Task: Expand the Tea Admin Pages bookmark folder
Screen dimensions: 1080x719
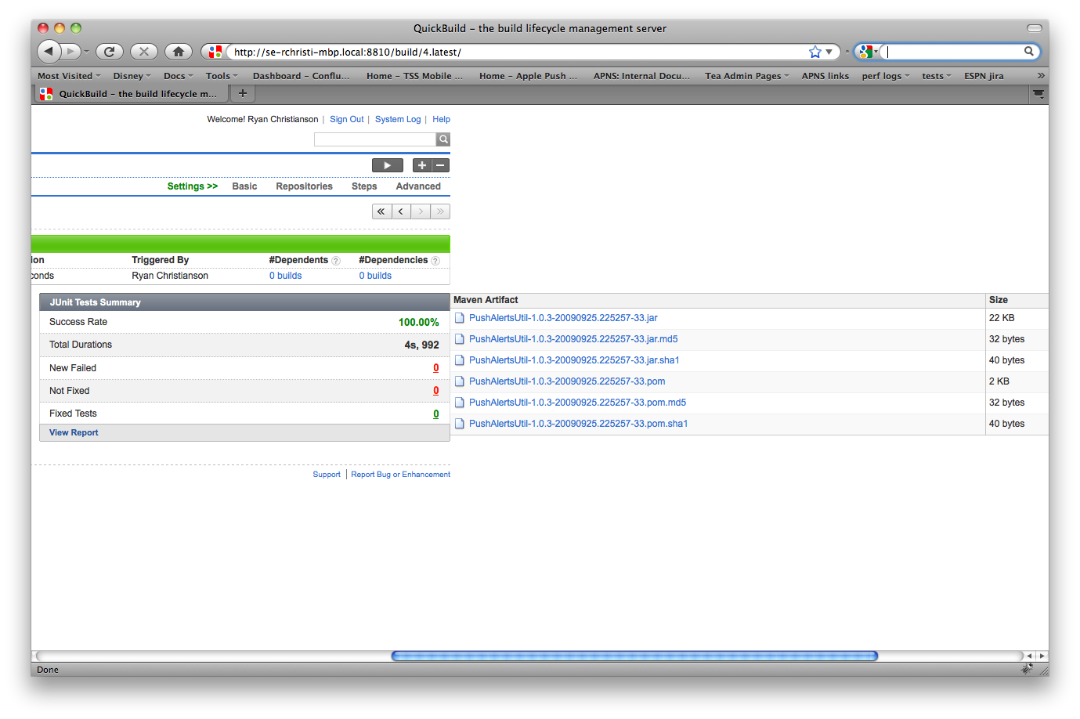Action: pyautogui.click(x=746, y=76)
